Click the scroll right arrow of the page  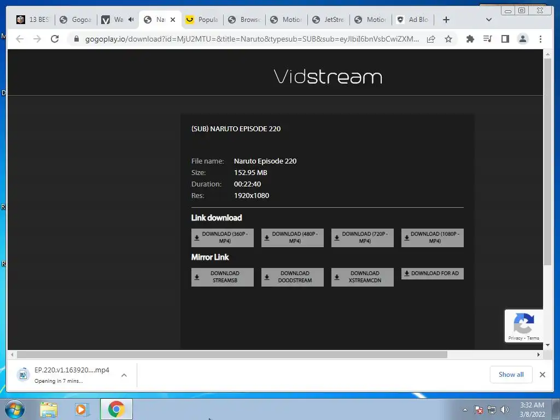(x=539, y=354)
